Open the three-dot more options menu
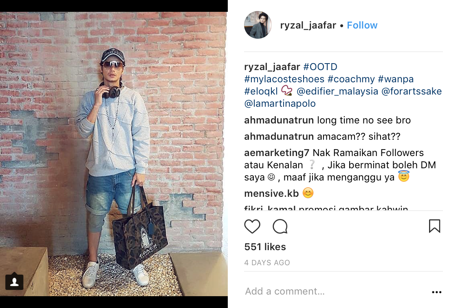 [436, 292]
